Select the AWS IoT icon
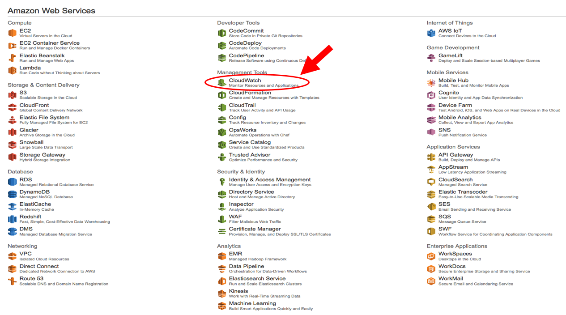Viewport: 566px width, 315px height. tap(431, 33)
